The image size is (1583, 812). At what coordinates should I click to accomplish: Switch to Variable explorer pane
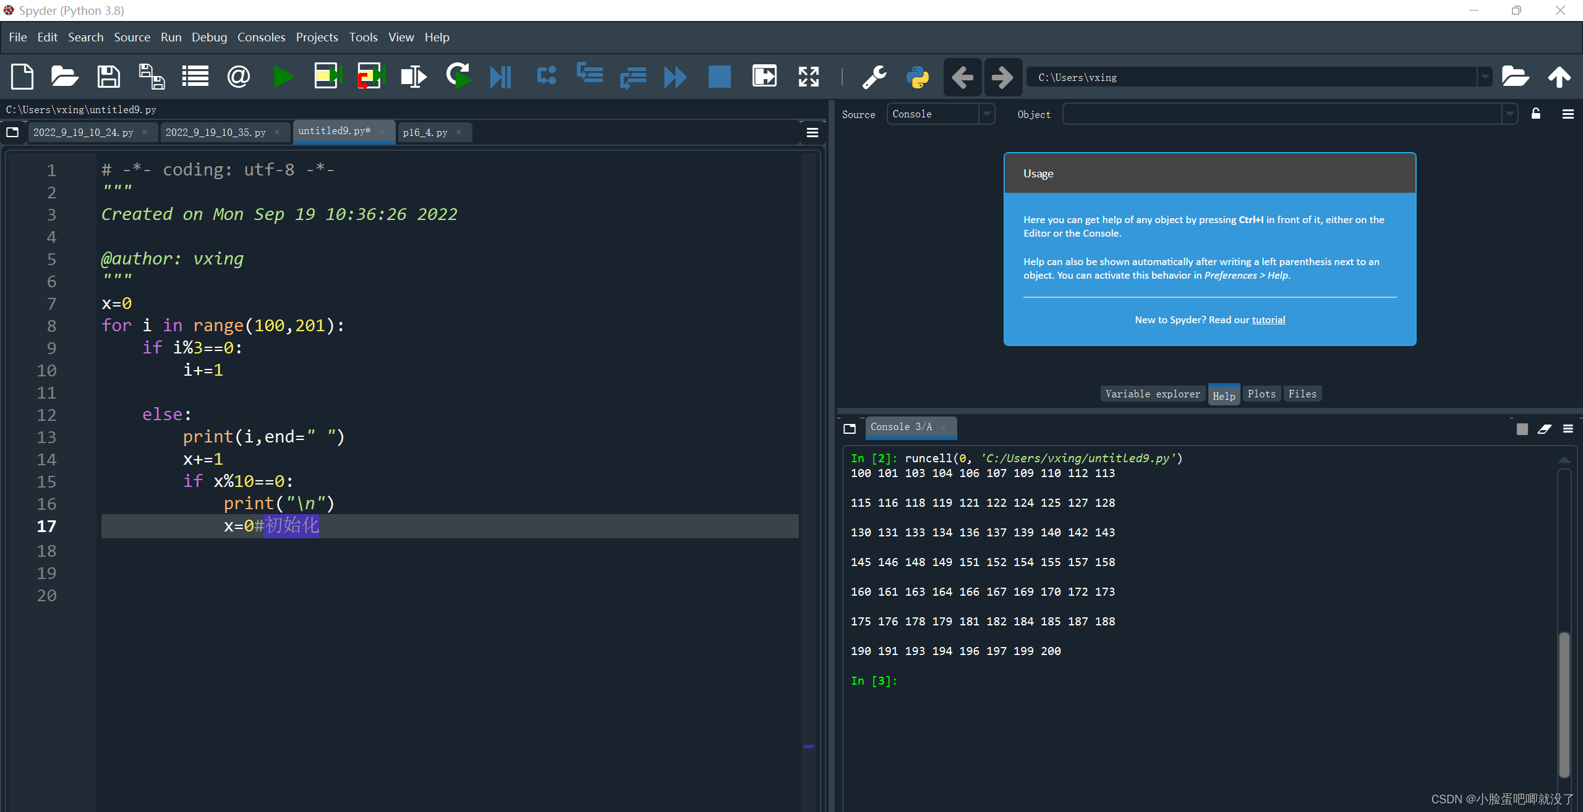pos(1152,394)
